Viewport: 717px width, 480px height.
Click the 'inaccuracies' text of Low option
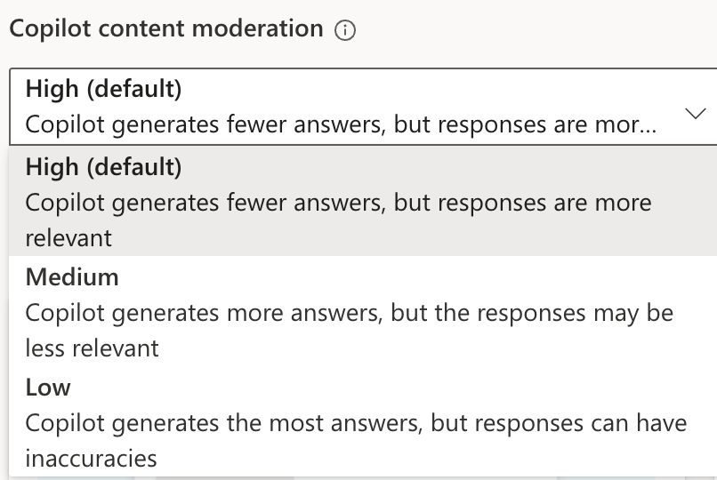click(91, 459)
